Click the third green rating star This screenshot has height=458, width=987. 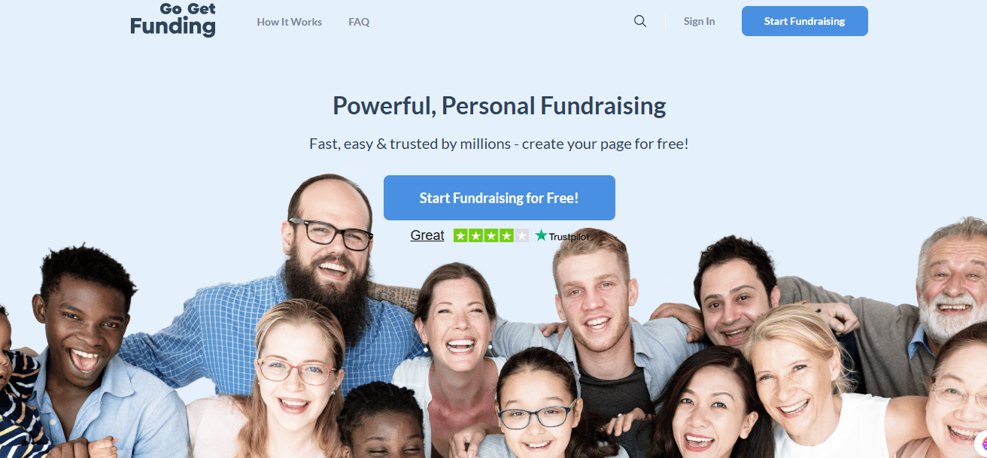[491, 235]
